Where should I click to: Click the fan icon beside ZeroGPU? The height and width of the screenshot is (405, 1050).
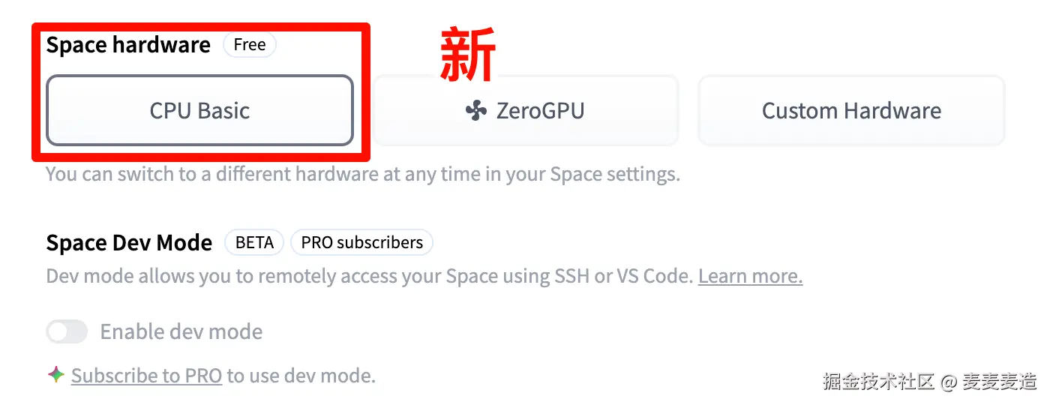476,111
